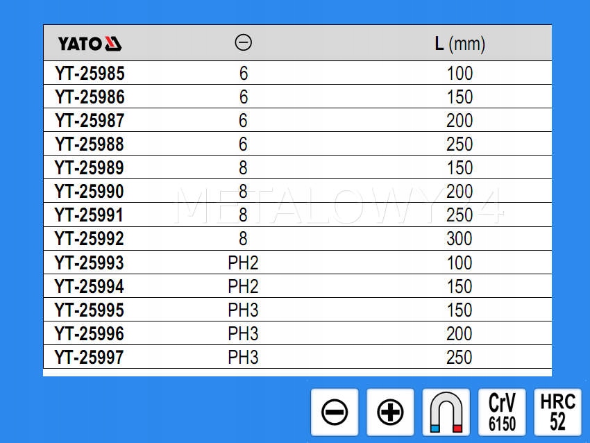Click PH3 in YT-25997 row
This screenshot has height=443, width=590.
243,357
